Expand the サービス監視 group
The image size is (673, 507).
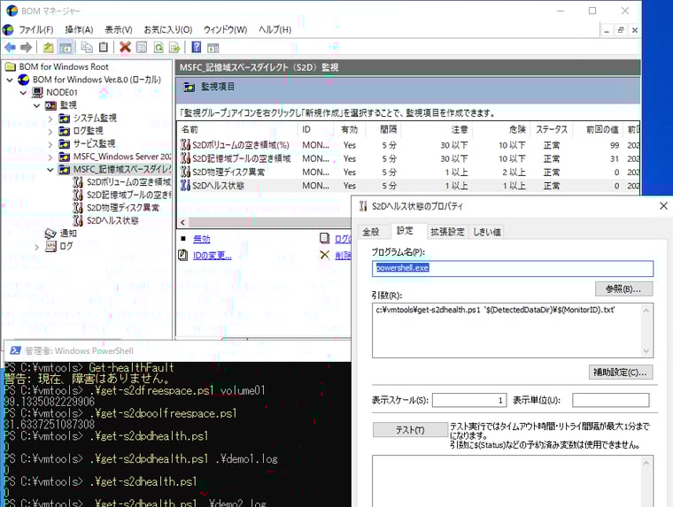pos(50,144)
